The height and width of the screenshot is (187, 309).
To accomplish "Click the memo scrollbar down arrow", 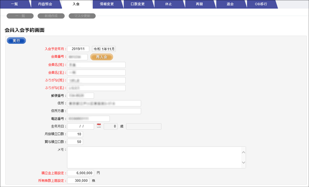I will coord(243,163).
